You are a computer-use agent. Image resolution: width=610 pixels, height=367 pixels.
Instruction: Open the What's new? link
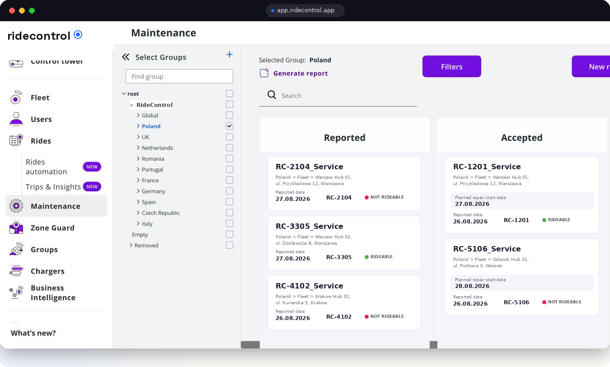33,333
